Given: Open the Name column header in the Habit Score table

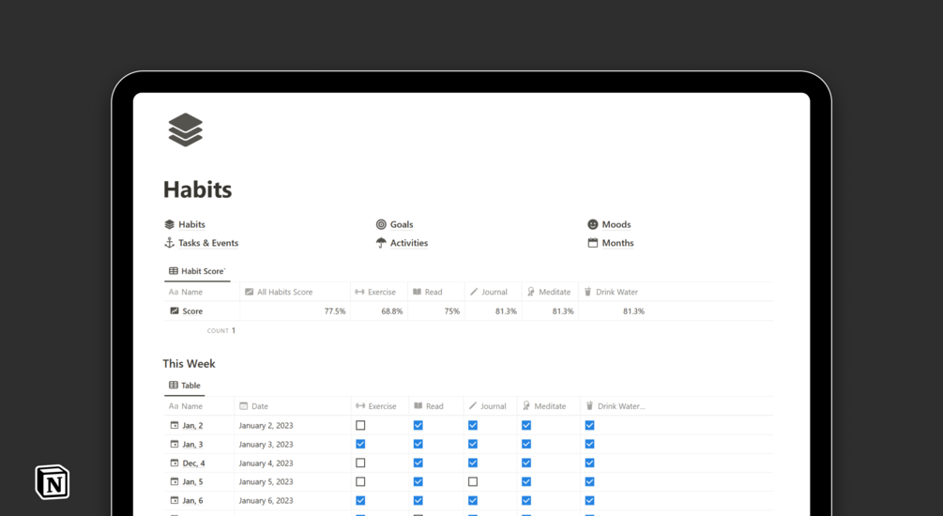Looking at the screenshot, I should point(202,292).
